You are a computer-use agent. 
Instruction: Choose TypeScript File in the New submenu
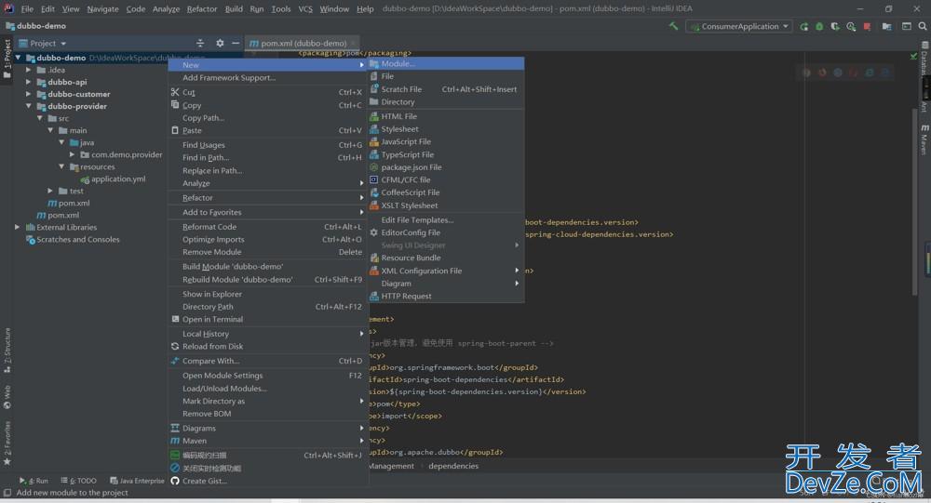(x=446, y=155)
